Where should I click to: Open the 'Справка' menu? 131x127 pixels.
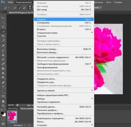coord(118,2)
